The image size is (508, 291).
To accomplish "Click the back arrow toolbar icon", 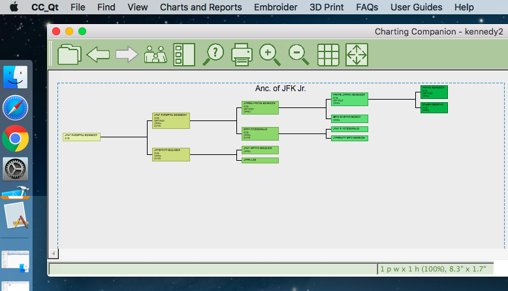I will (x=98, y=54).
